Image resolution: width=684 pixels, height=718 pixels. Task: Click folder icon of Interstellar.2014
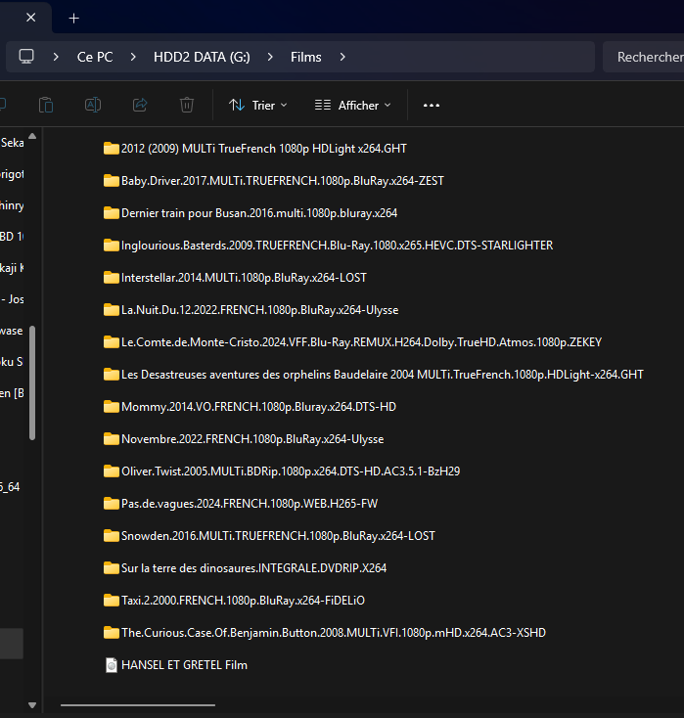pos(111,278)
